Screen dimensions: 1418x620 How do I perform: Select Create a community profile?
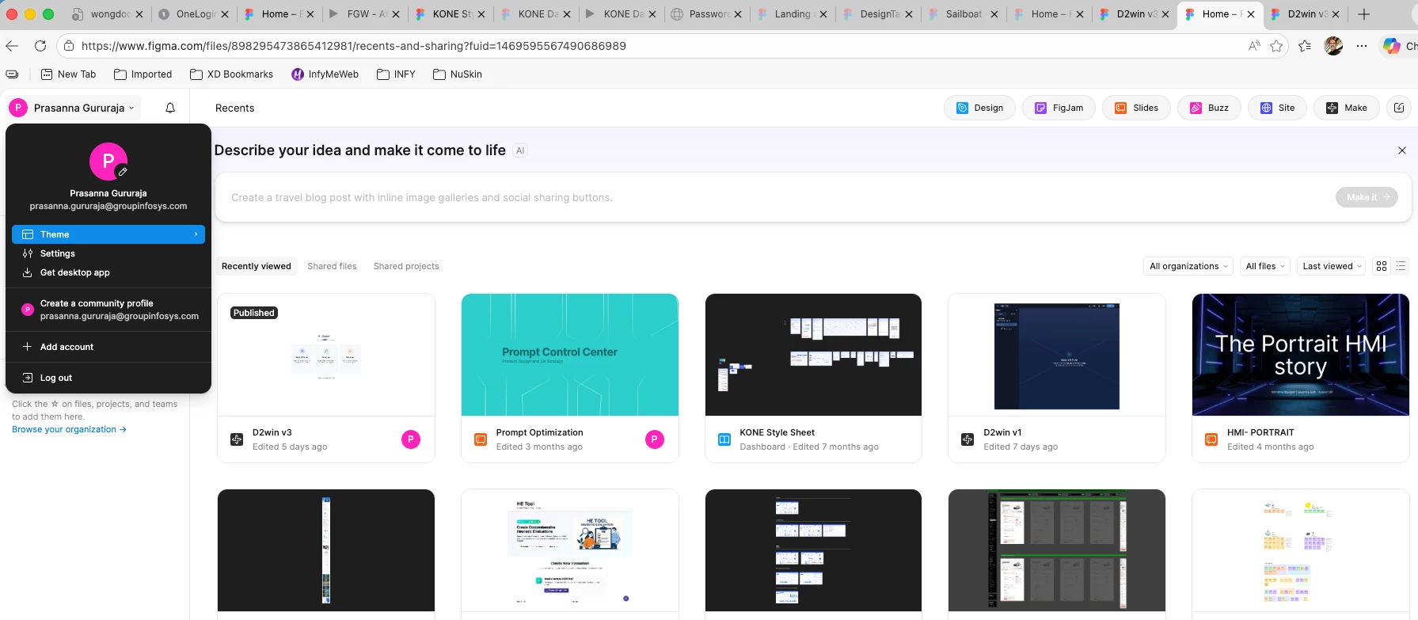[108, 310]
